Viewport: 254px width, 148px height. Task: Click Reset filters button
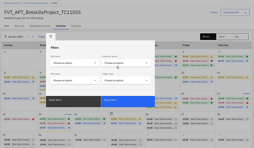pos(73,102)
